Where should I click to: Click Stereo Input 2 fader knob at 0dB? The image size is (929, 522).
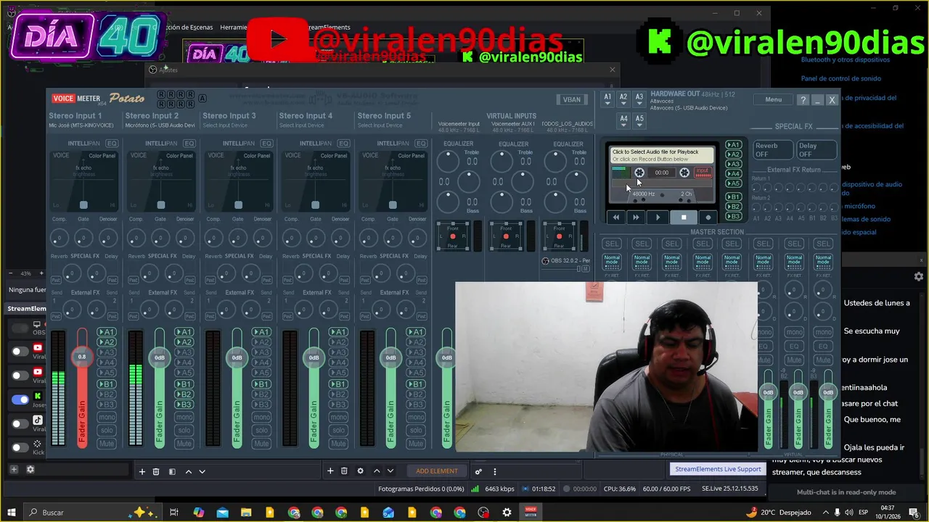tap(160, 357)
